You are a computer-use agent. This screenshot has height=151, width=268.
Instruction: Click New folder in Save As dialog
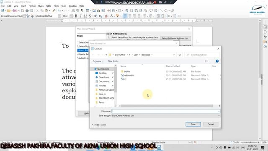113,61
